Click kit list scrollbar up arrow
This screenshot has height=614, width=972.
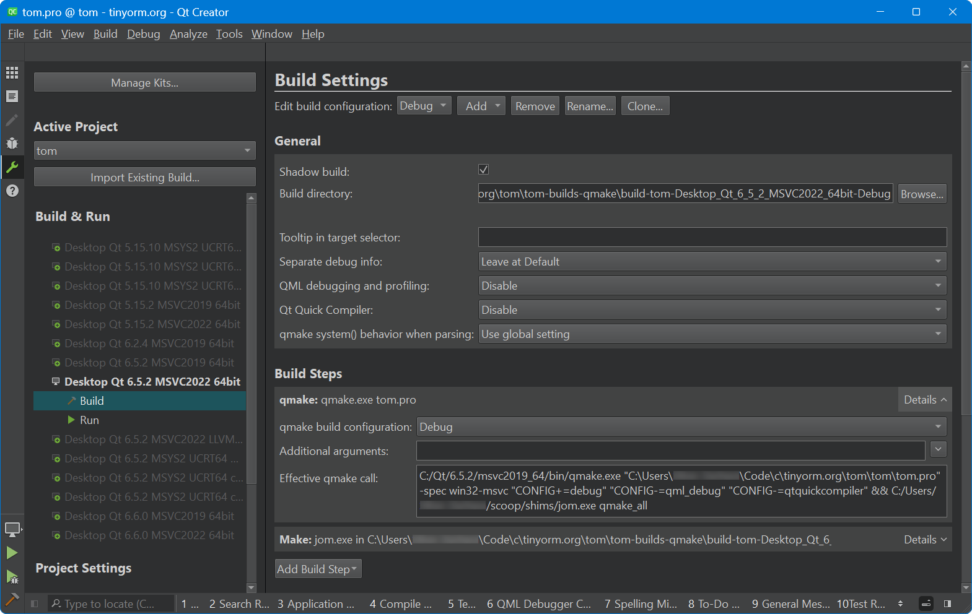coord(251,198)
